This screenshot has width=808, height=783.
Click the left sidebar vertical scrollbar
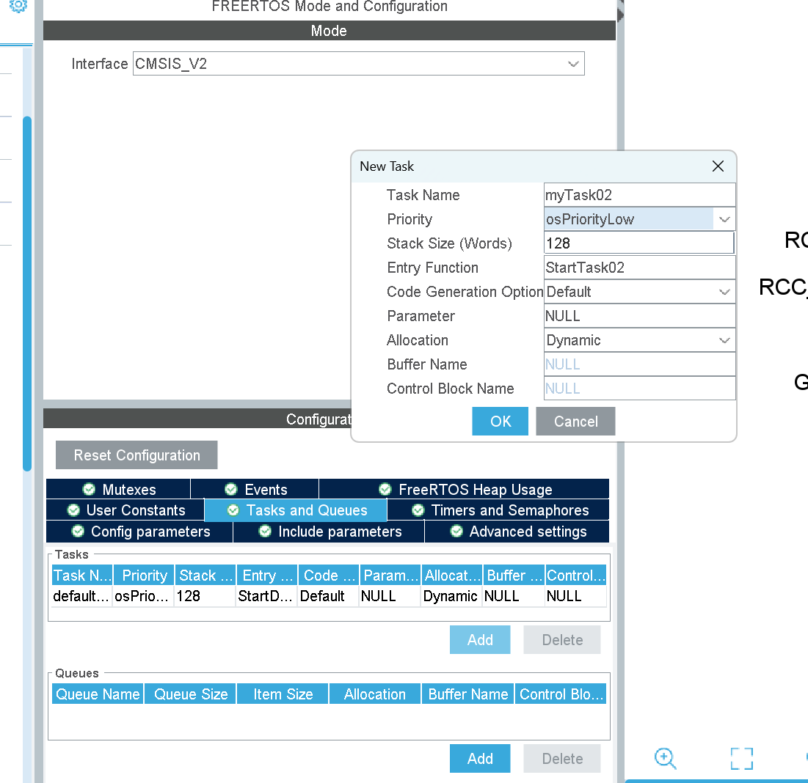coord(27,293)
